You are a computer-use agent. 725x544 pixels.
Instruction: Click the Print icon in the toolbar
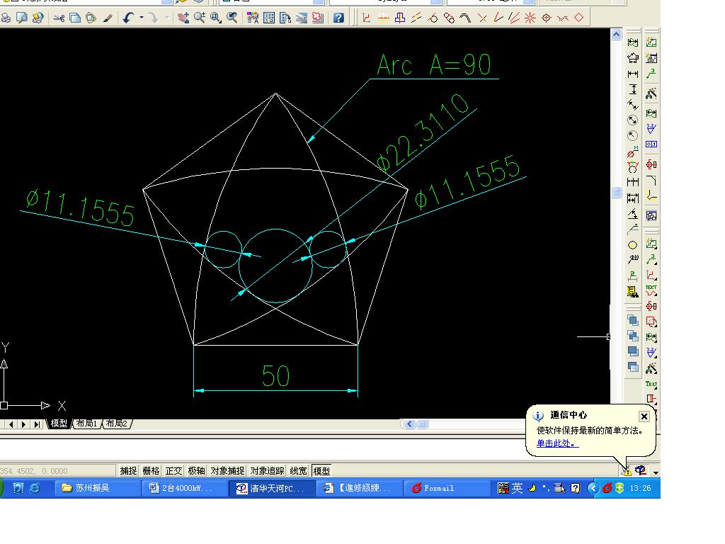click(6, 18)
